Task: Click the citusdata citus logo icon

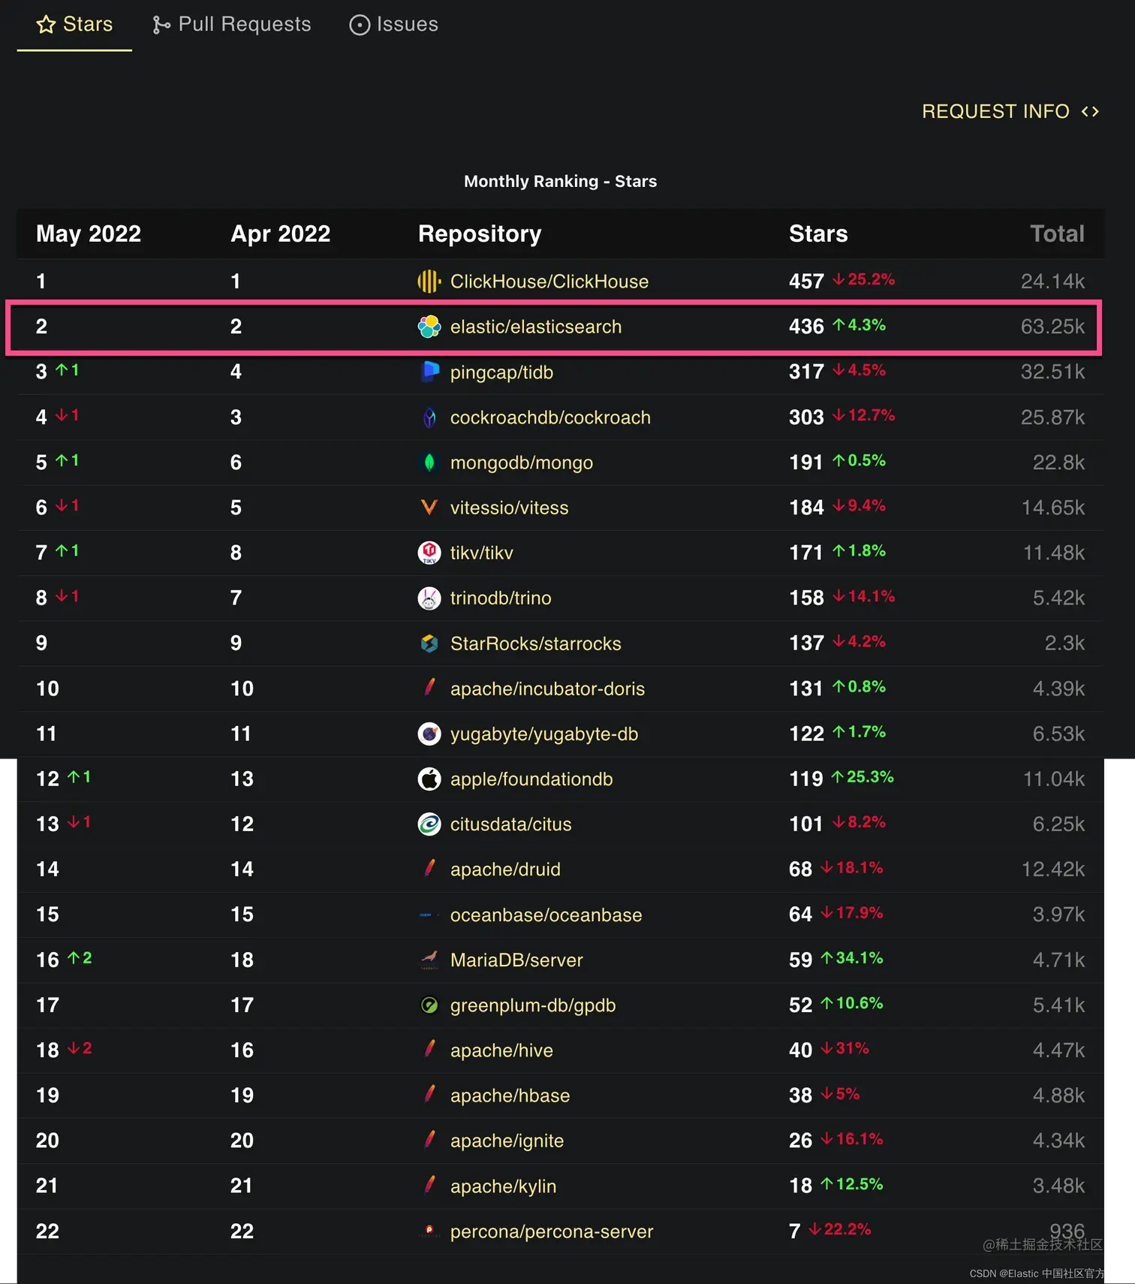Action: [429, 824]
